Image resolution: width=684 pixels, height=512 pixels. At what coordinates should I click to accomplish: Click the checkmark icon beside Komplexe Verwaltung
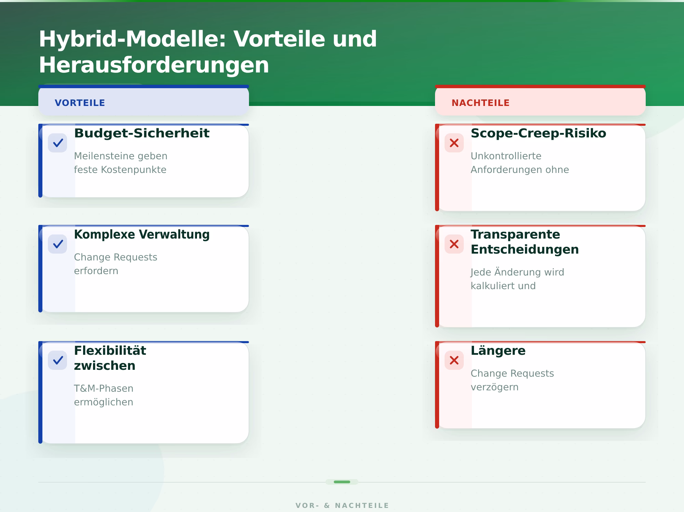click(x=57, y=244)
